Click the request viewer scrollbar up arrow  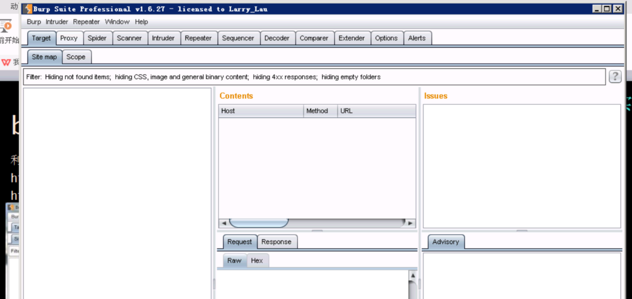(412, 275)
